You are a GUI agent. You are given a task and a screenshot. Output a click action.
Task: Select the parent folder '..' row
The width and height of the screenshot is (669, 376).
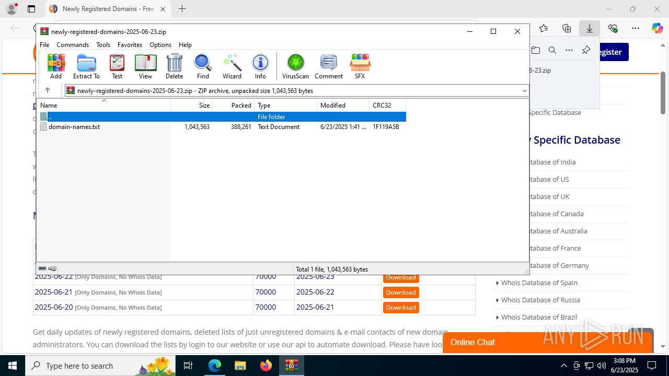222,117
